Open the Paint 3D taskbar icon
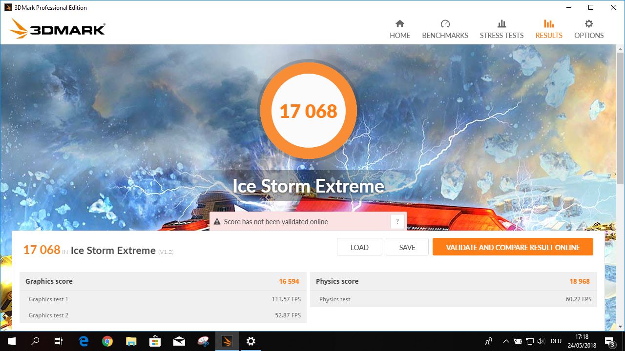 click(203, 341)
